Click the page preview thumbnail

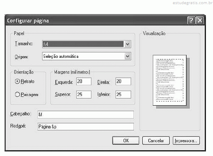(x=170, y=80)
